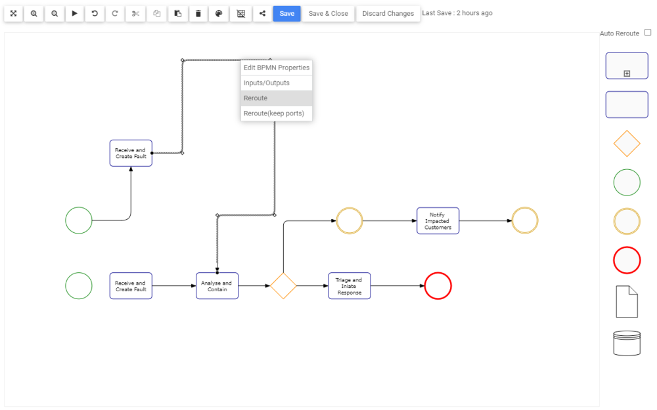Click the zoom out magnifier icon
This screenshot has width=657, height=410.
pos(55,13)
